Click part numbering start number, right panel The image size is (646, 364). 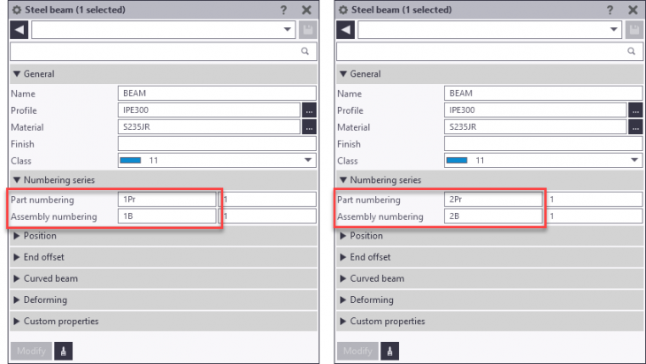(594, 200)
